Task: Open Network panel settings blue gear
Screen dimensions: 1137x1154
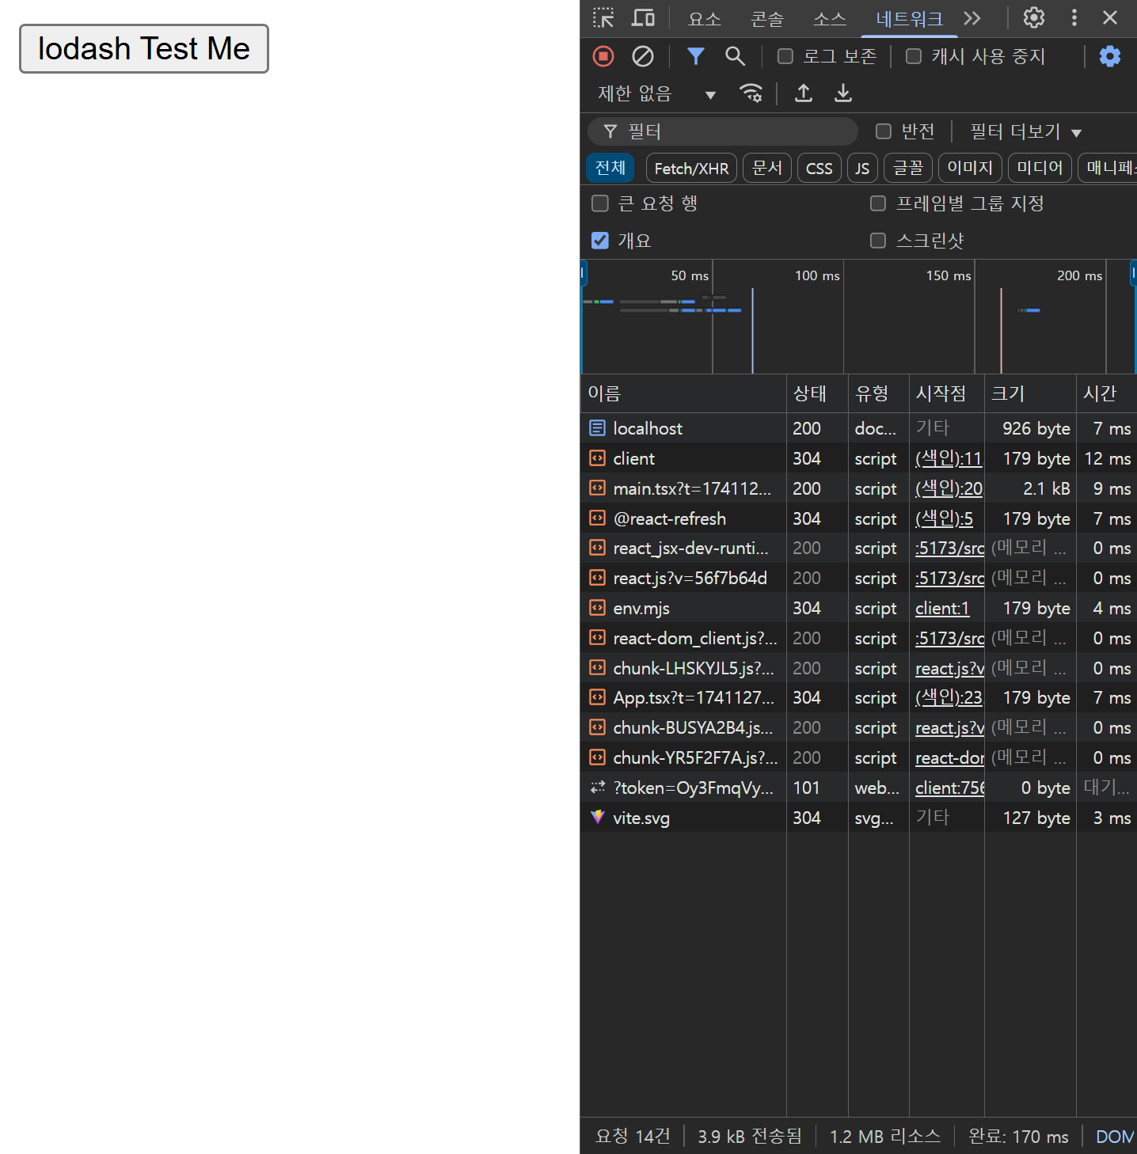Action: [x=1110, y=56]
